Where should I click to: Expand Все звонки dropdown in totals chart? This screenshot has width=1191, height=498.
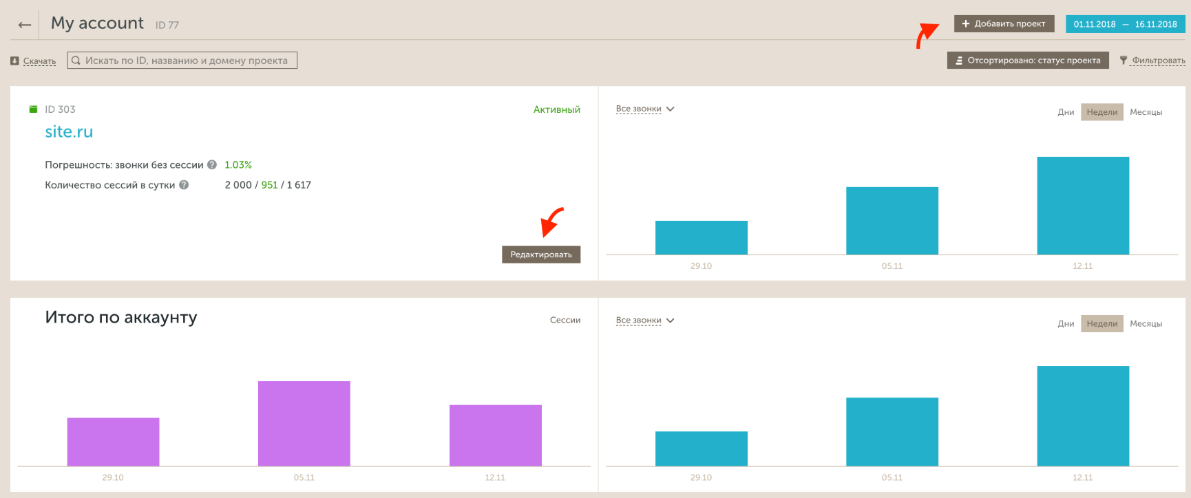pos(644,321)
